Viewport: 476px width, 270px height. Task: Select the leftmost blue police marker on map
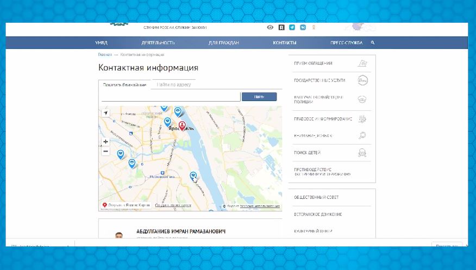point(121,154)
